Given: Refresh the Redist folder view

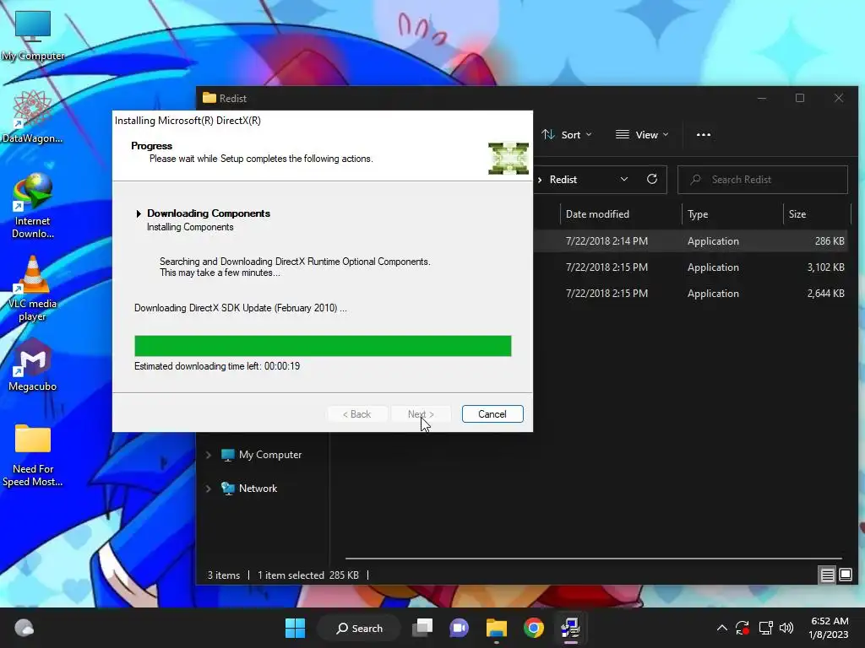Looking at the screenshot, I should (x=651, y=179).
